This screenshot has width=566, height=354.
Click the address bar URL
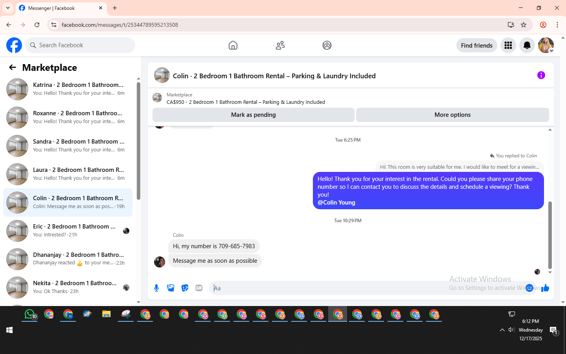(x=120, y=25)
